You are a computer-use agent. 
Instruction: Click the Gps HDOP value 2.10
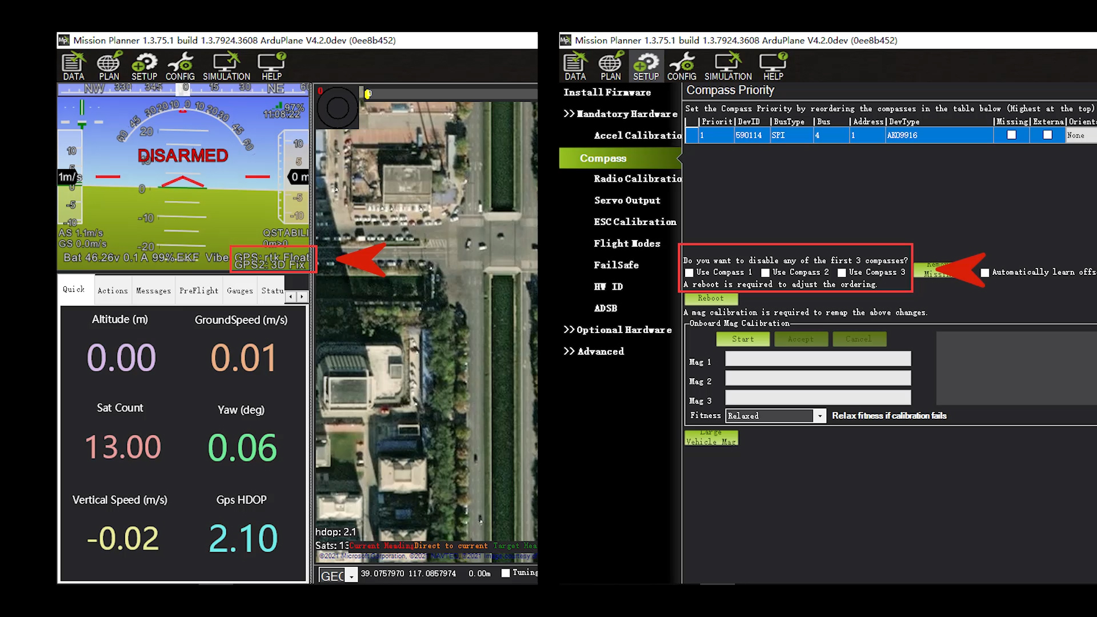[243, 538]
